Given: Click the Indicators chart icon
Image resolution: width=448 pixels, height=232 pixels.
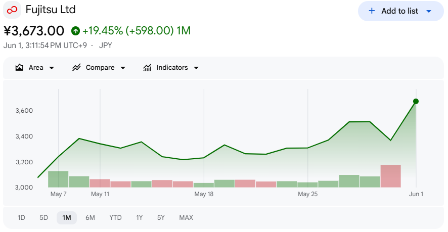Looking at the screenshot, I should point(147,67).
